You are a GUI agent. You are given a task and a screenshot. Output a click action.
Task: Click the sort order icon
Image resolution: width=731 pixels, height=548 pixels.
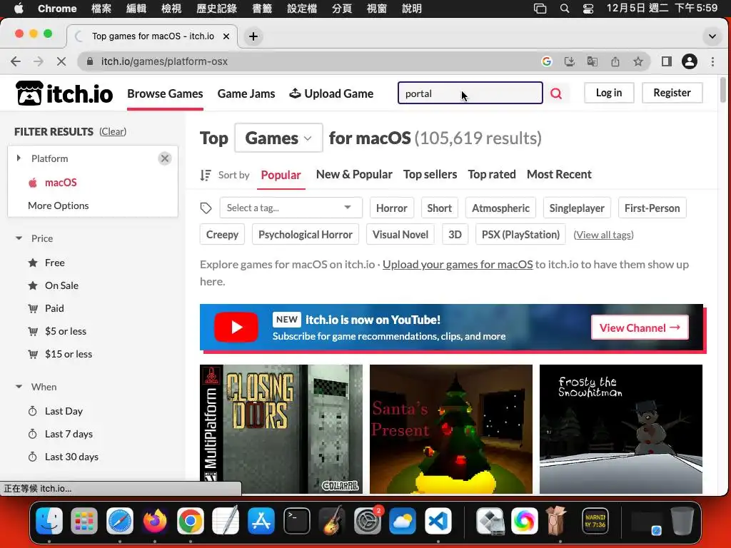coord(206,175)
